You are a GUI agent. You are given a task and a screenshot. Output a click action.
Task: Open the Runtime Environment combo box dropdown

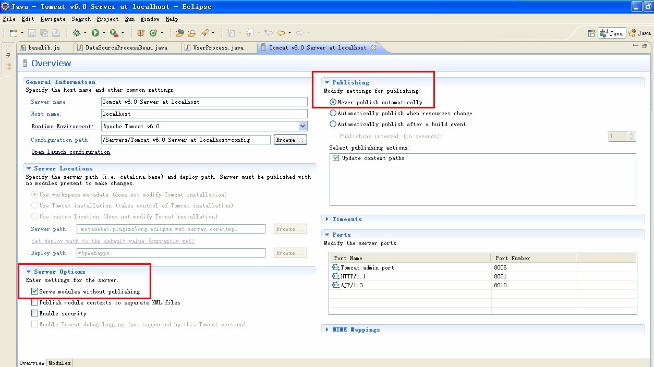tap(302, 126)
